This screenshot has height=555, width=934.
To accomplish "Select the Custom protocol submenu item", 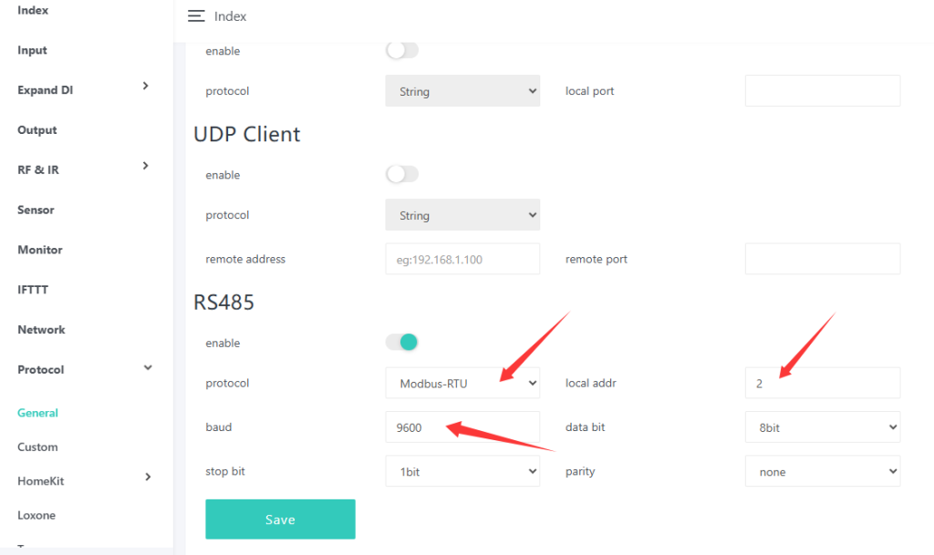I will click(x=37, y=447).
